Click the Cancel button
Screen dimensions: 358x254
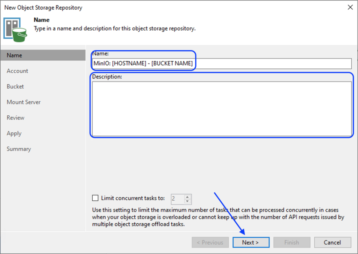pyautogui.click(x=332, y=243)
